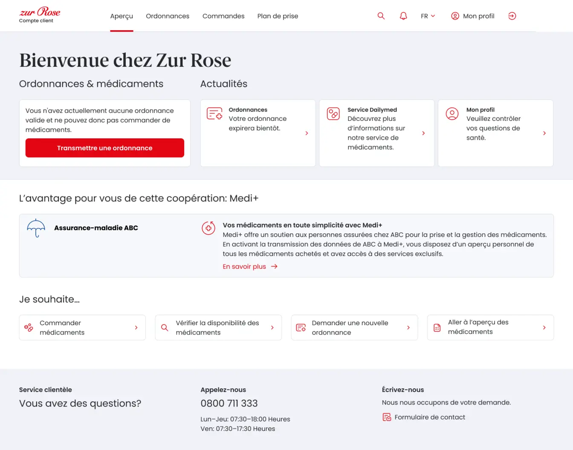Click Demander une nouvelle ordonnance tile
The image size is (573, 450).
pos(354,327)
